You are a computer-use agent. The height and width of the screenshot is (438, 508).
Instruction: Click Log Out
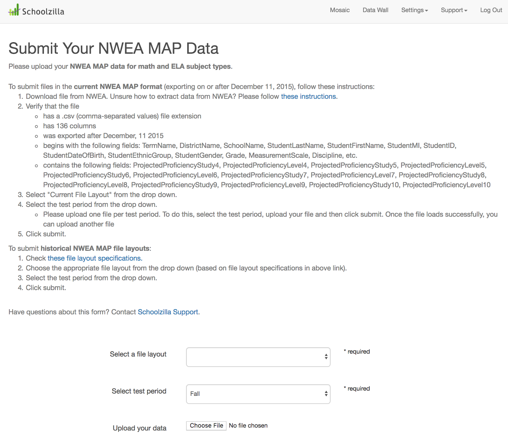(x=491, y=10)
